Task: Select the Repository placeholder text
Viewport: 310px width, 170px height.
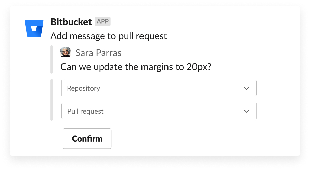Action: (x=83, y=88)
